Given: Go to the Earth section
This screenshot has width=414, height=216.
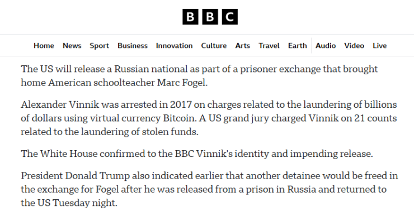Looking at the screenshot, I should click(x=298, y=46).
